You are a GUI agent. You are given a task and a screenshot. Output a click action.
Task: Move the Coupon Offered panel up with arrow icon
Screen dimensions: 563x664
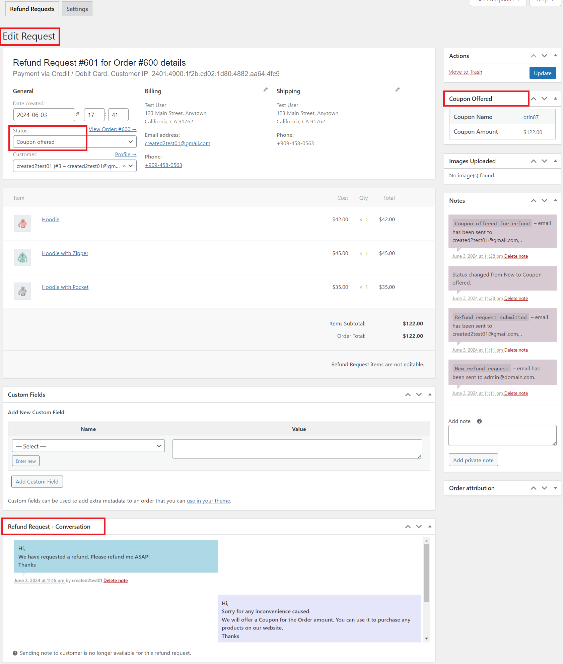pyautogui.click(x=533, y=99)
